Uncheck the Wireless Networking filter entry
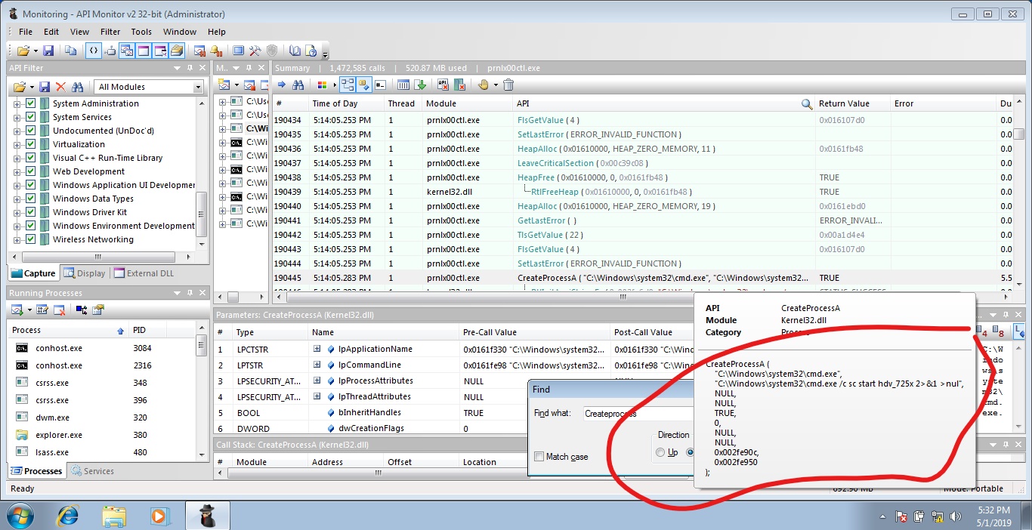 [29, 239]
